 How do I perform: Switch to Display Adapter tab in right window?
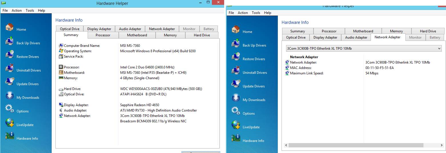tap(325, 37)
